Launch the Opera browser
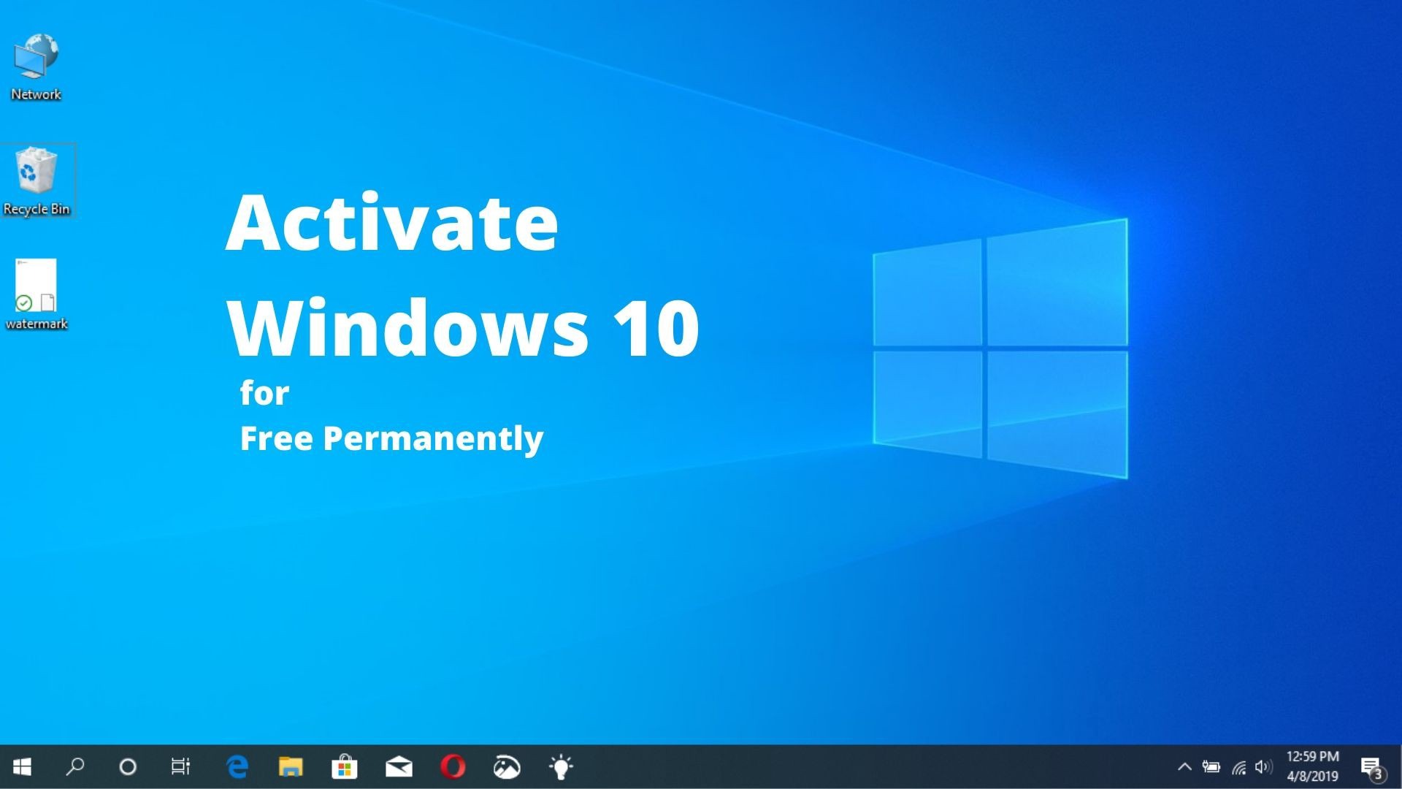Screen dimensions: 1402x789 (453, 766)
